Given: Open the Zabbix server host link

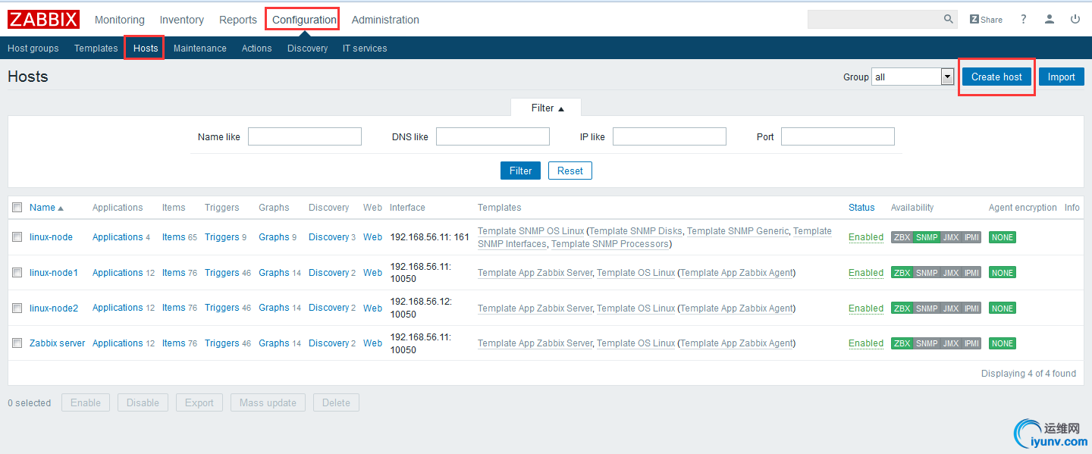Looking at the screenshot, I should [x=57, y=343].
